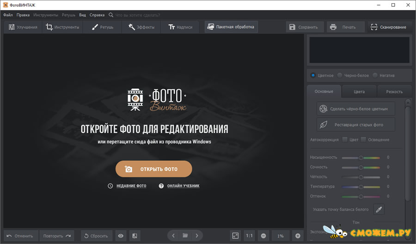Image resolution: width=416 pixels, height=244 pixels.
Task: Enable the Освещение autocorrection checkbox
Action: coord(363,139)
